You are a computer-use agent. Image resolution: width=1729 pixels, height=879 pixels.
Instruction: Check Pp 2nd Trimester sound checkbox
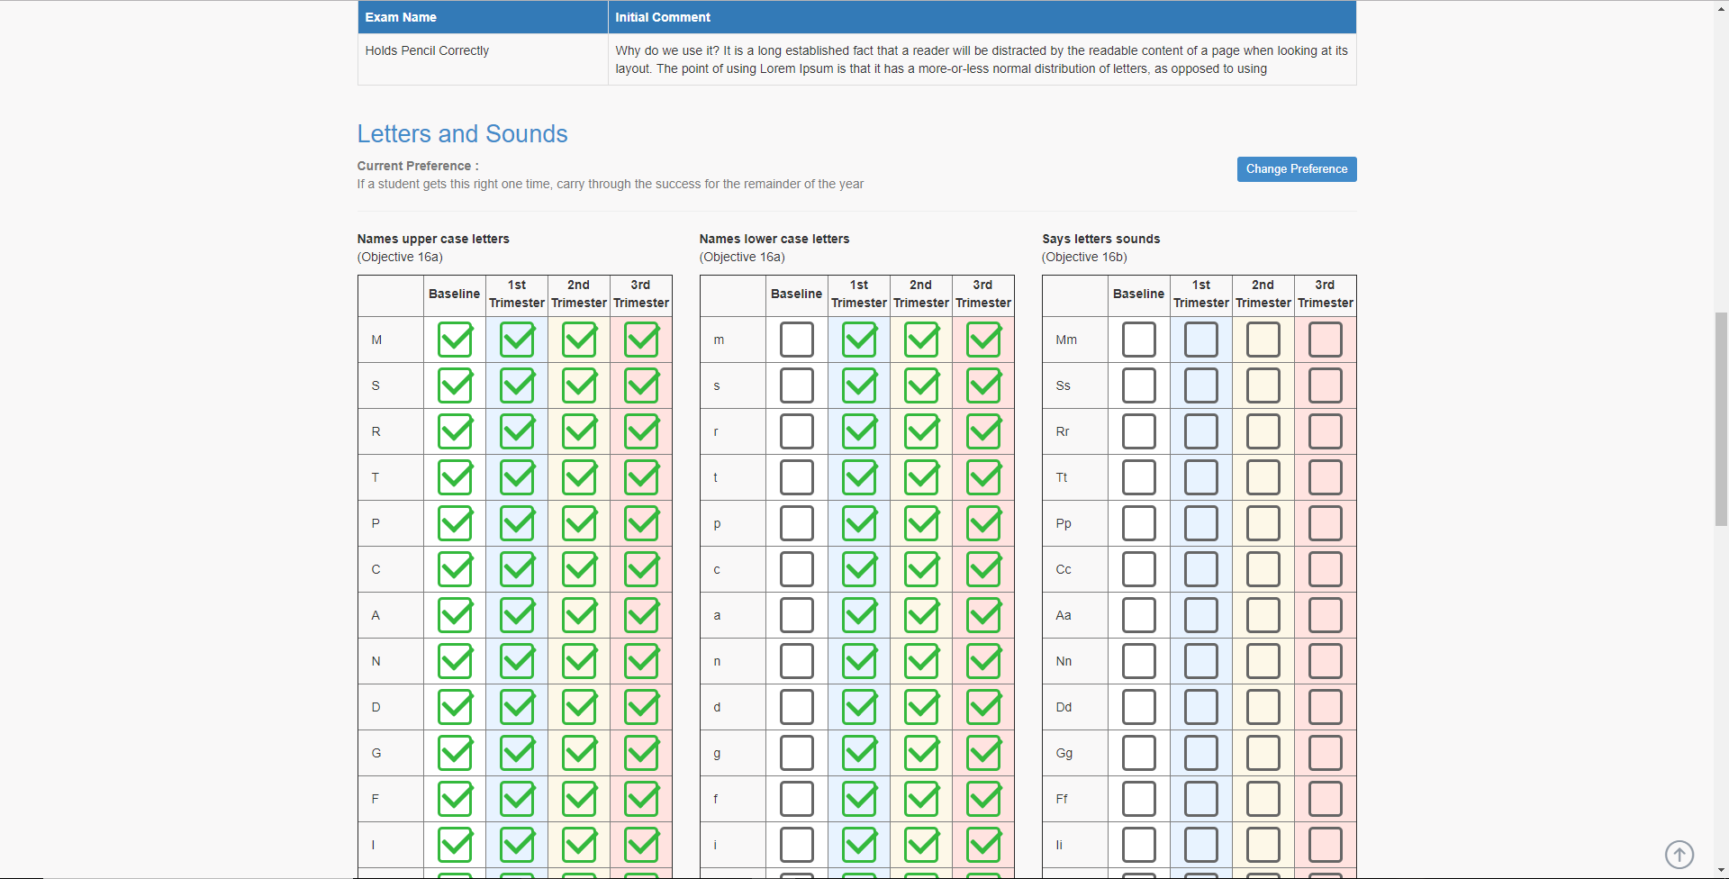(1263, 523)
